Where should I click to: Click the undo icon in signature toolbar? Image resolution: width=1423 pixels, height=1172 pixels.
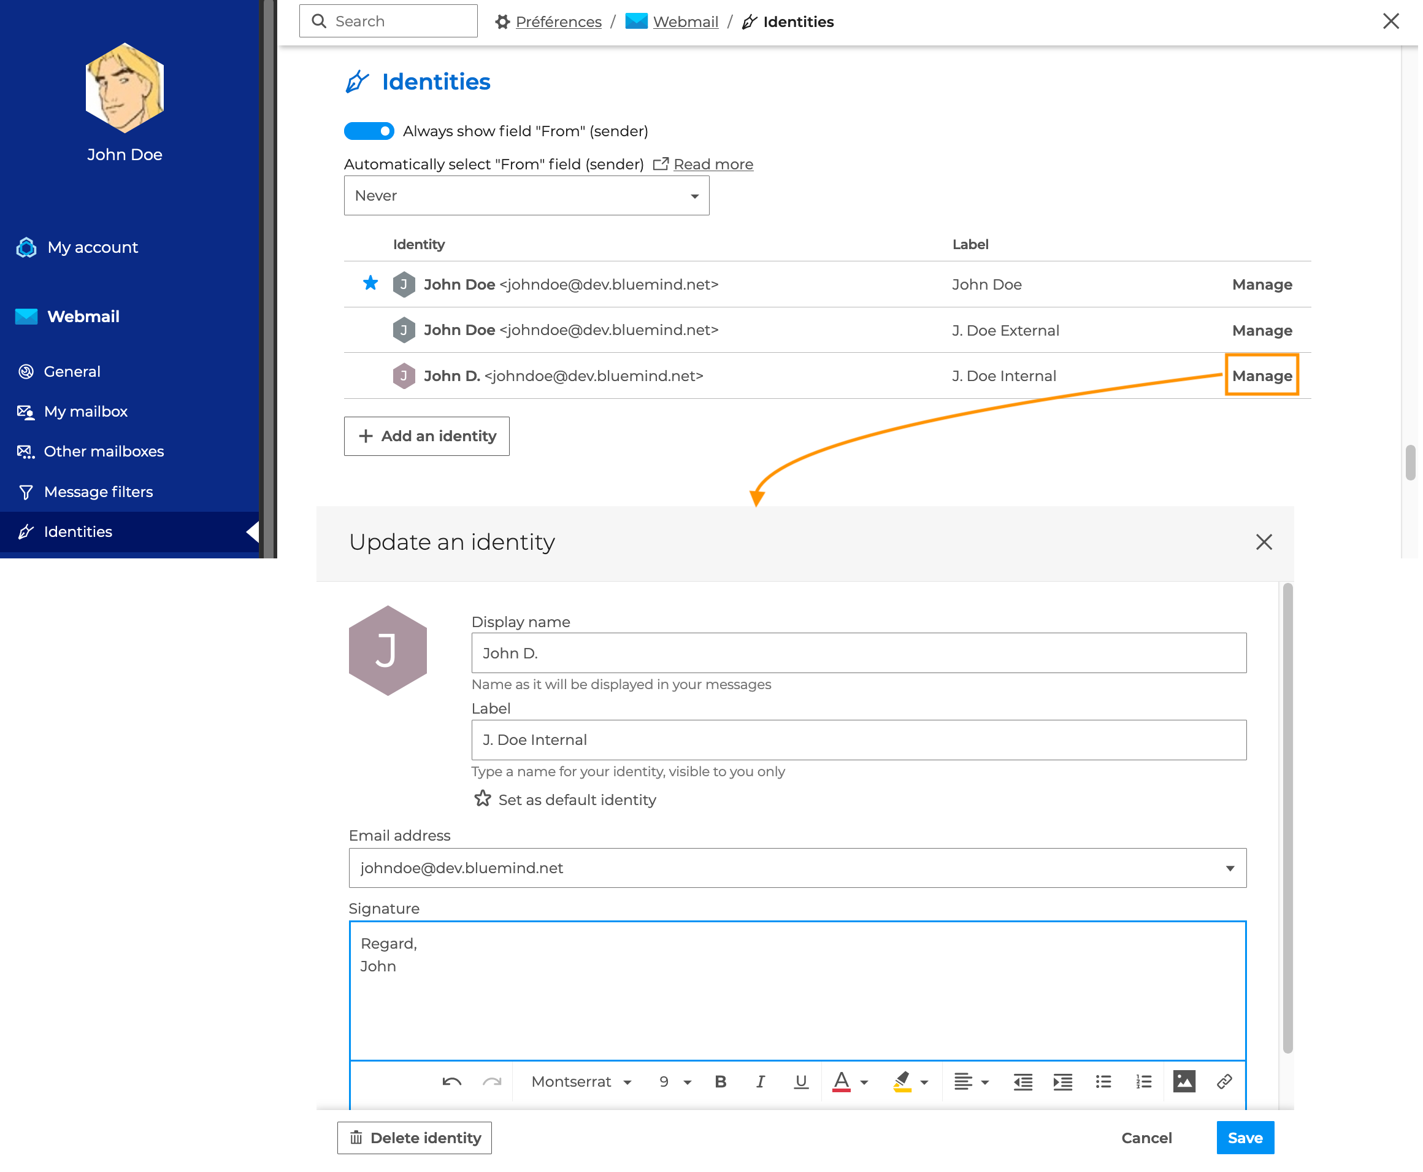[451, 1082]
